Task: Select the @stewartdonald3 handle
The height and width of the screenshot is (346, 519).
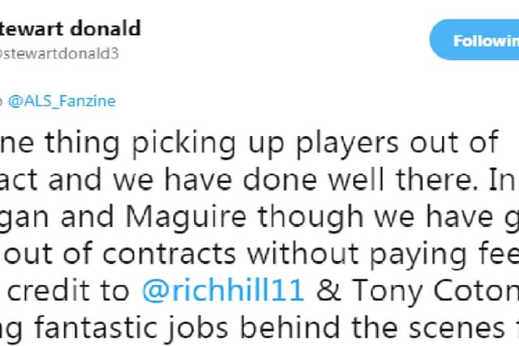Action: point(59,53)
